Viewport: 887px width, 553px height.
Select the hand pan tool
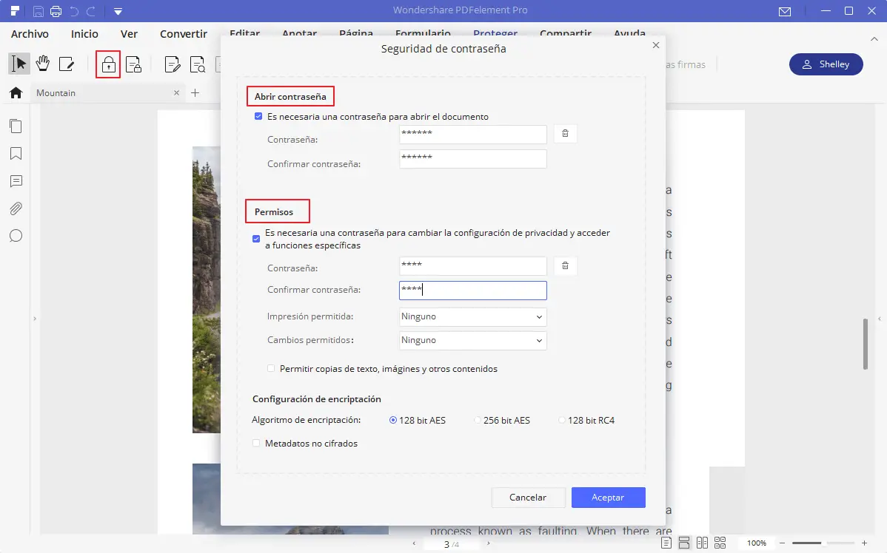point(43,64)
